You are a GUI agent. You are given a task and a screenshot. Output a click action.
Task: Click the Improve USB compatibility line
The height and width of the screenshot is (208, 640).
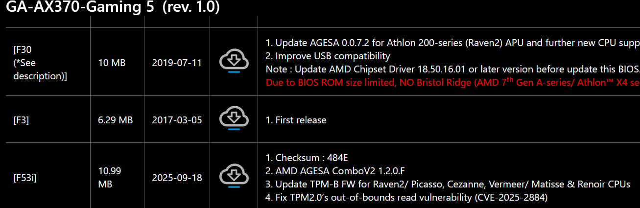tap(328, 56)
